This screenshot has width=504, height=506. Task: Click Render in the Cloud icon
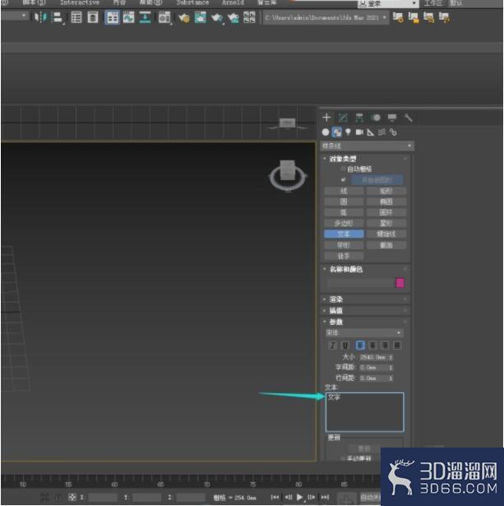click(x=234, y=18)
